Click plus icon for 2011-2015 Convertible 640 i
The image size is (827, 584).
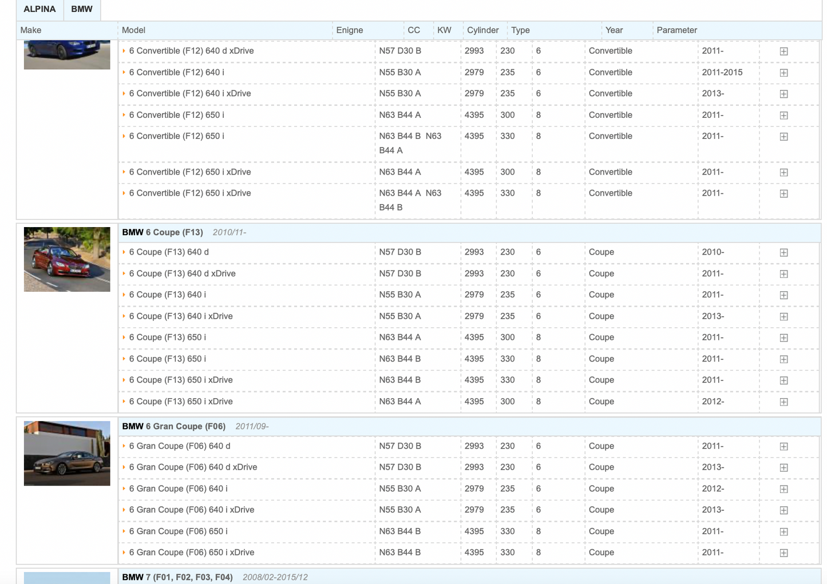pos(784,73)
